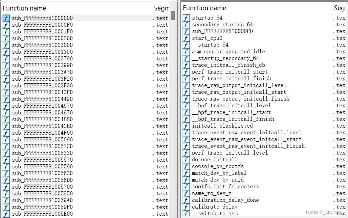Sort left list by Function name header
The image size is (348, 218).
(x=24, y=8)
